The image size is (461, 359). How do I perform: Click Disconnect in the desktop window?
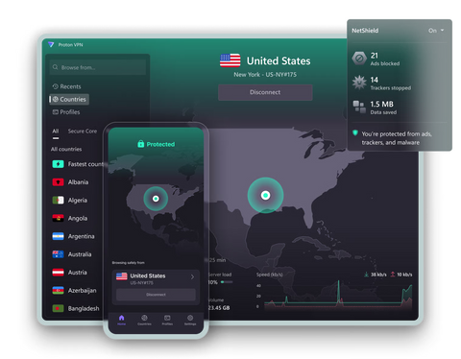265,92
